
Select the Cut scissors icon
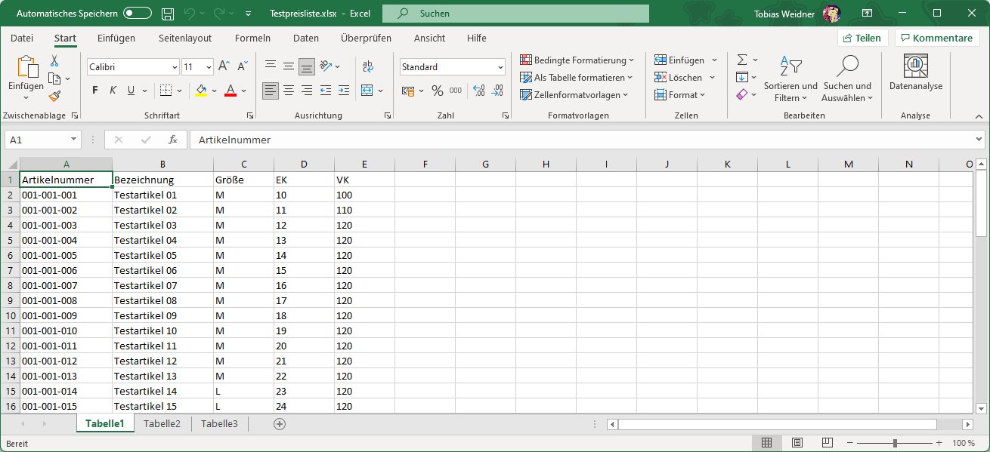[x=54, y=60]
